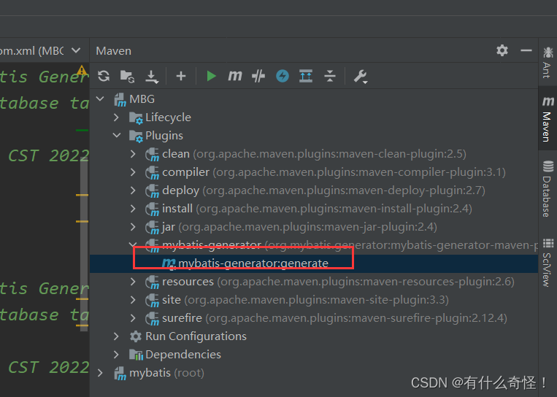Collapse the MBG project node
Screen dimensions: 557x397
(100, 99)
